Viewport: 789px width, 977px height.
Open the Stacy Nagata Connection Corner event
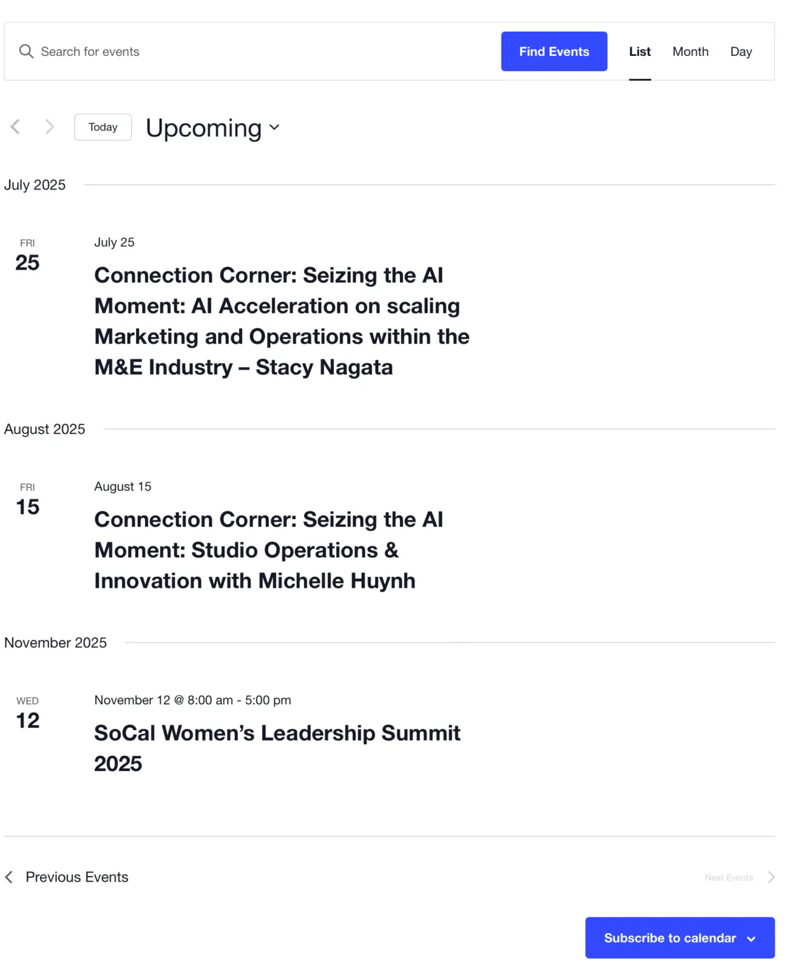[x=282, y=321]
